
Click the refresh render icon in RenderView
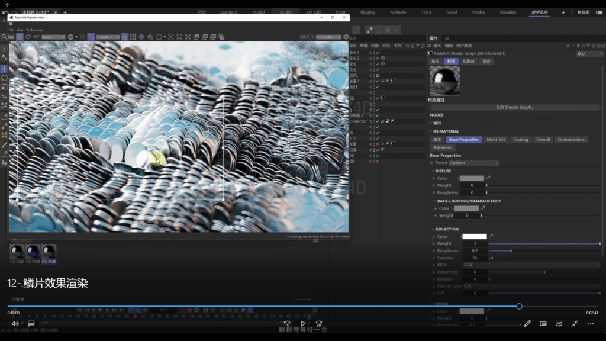coord(28,37)
